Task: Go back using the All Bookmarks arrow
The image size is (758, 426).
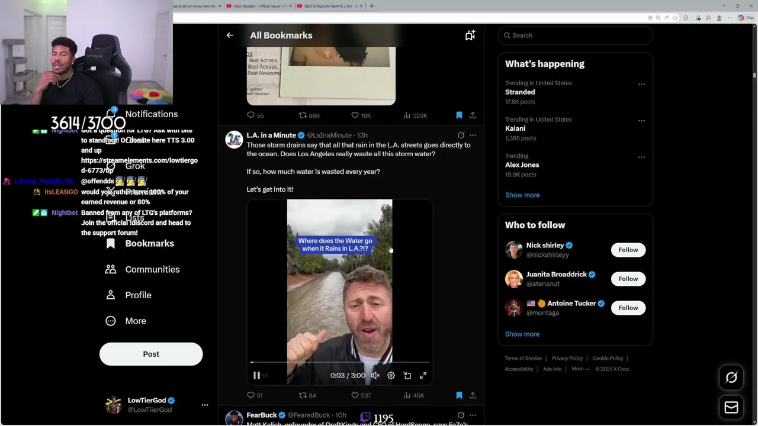Action: click(230, 35)
